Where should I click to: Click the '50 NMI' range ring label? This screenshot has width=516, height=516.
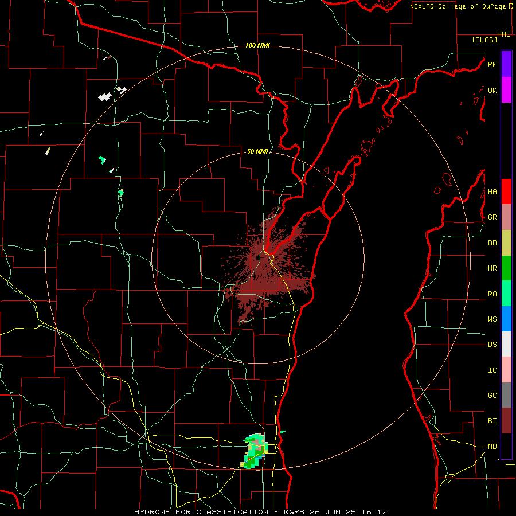click(x=257, y=151)
